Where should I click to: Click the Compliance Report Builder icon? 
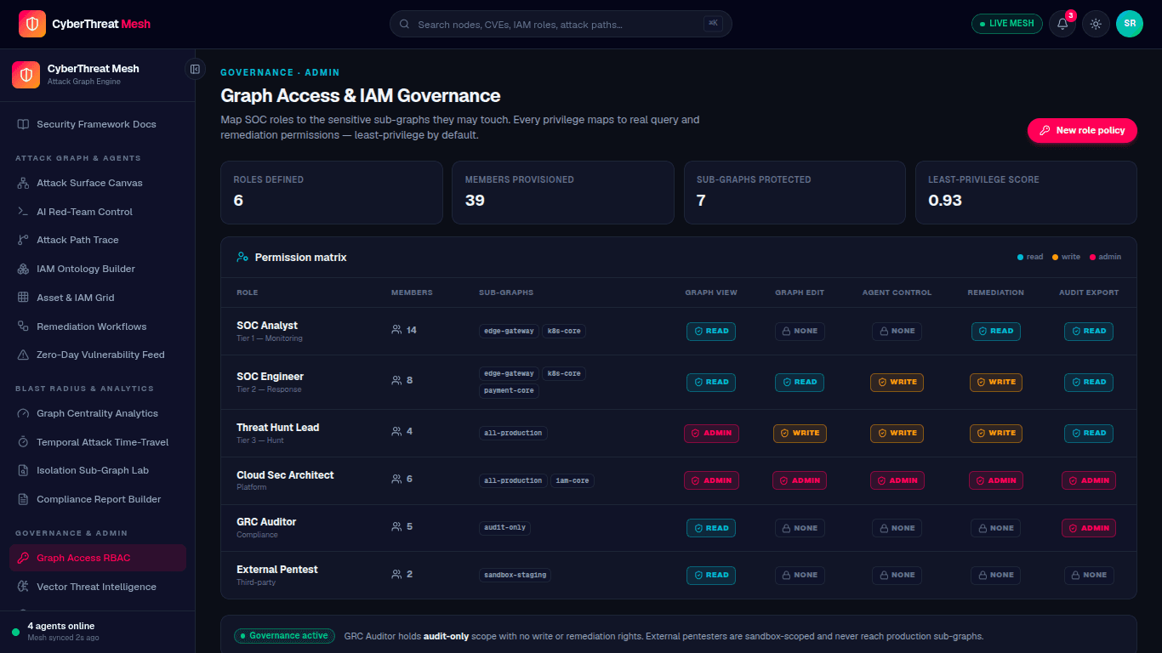pos(23,499)
